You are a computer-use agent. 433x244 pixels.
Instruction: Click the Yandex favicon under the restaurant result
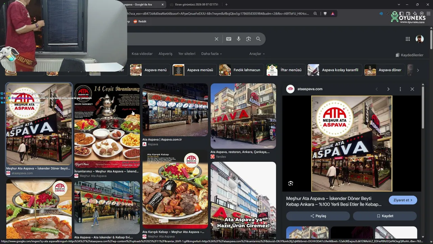point(213,157)
